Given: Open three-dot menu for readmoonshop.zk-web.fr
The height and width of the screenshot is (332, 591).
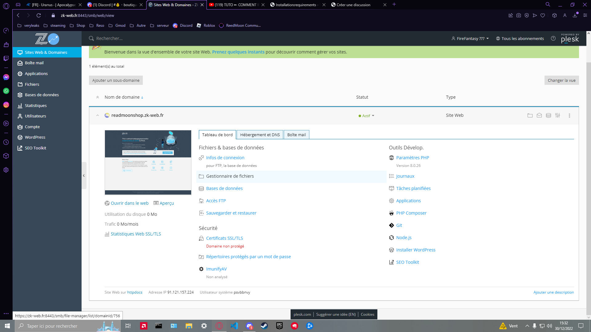Looking at the screenshot, I should pyautogui.click(x=569, y=116).
